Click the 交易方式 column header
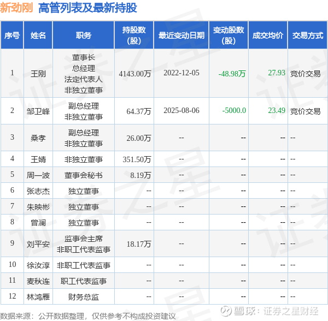328x321 pixels. pyautogui.click(x=307, y=35)
